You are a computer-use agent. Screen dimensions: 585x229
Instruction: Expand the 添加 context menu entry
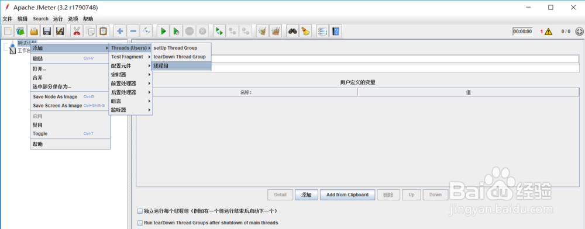point(70,48)
